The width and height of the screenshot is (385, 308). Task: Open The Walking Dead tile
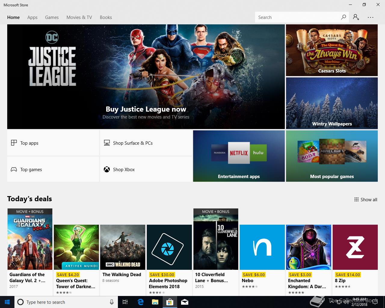point(123,260)
